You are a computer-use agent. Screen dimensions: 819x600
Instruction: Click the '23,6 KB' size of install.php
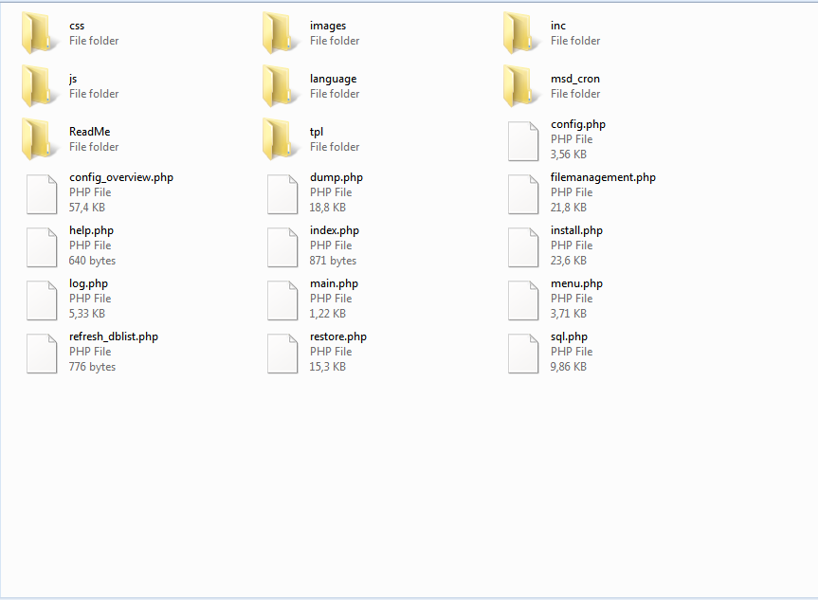pos(569,261)
